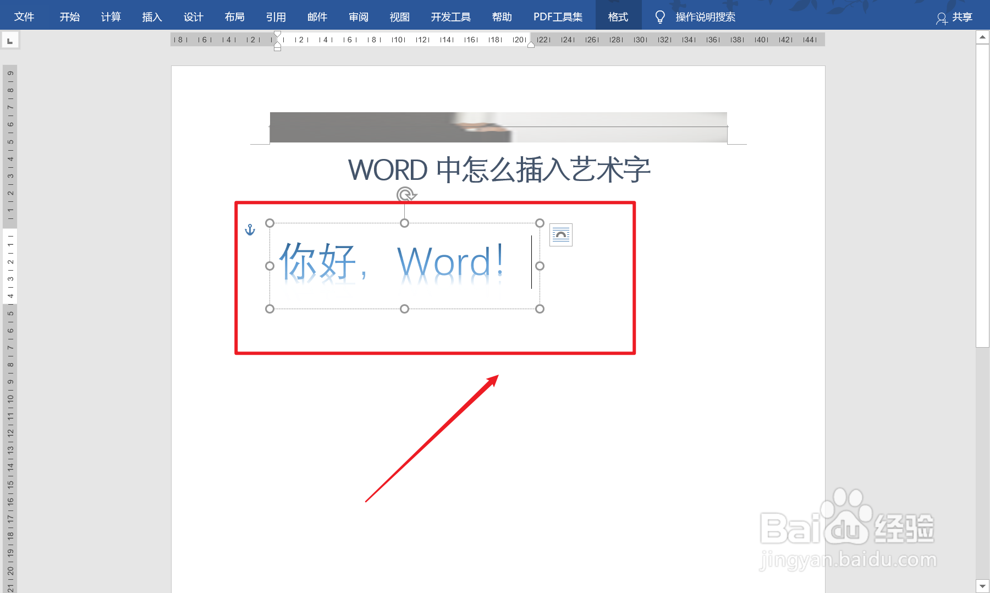Switch to the 格式 (Format) ribbon tab

tap(618, 16)
